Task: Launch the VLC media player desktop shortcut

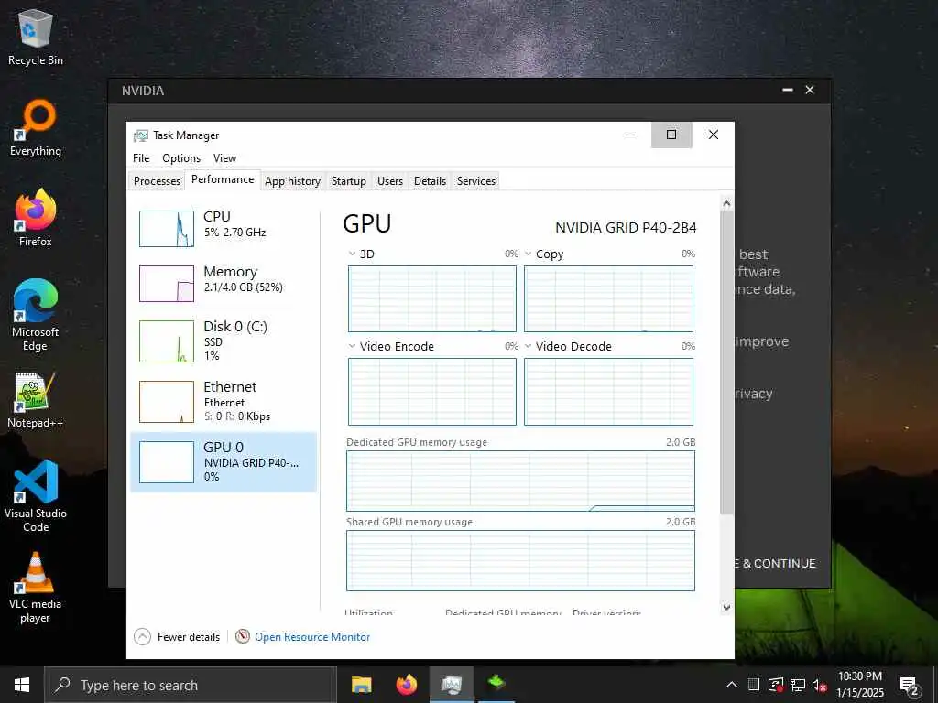Action: tap(36, 588)
